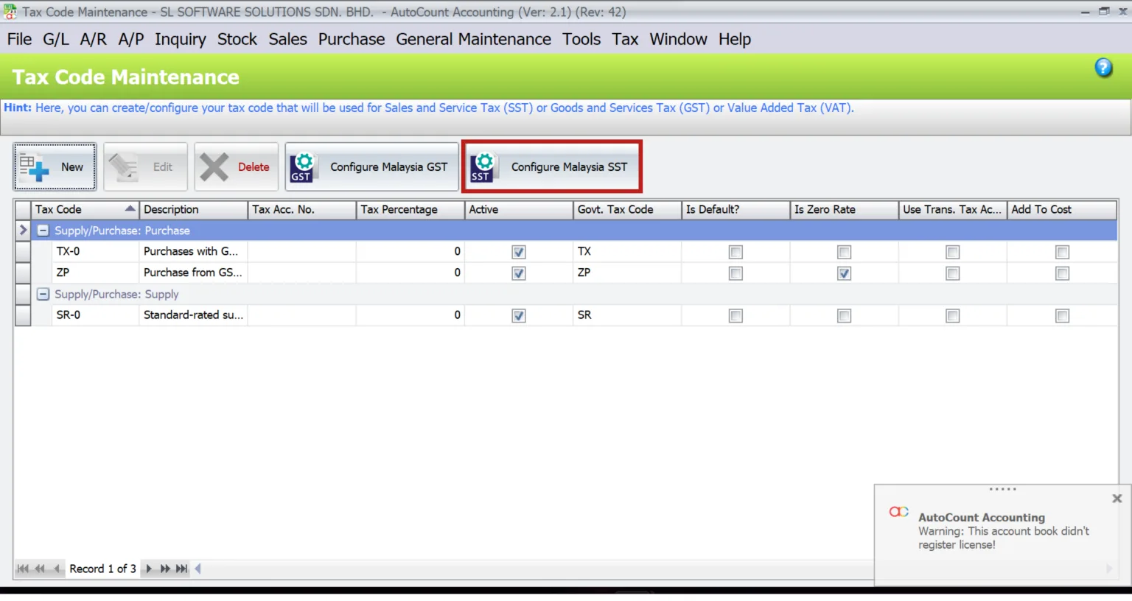
Task: Open Configure Malaysia SST gear icon
Action: point(483,166)
